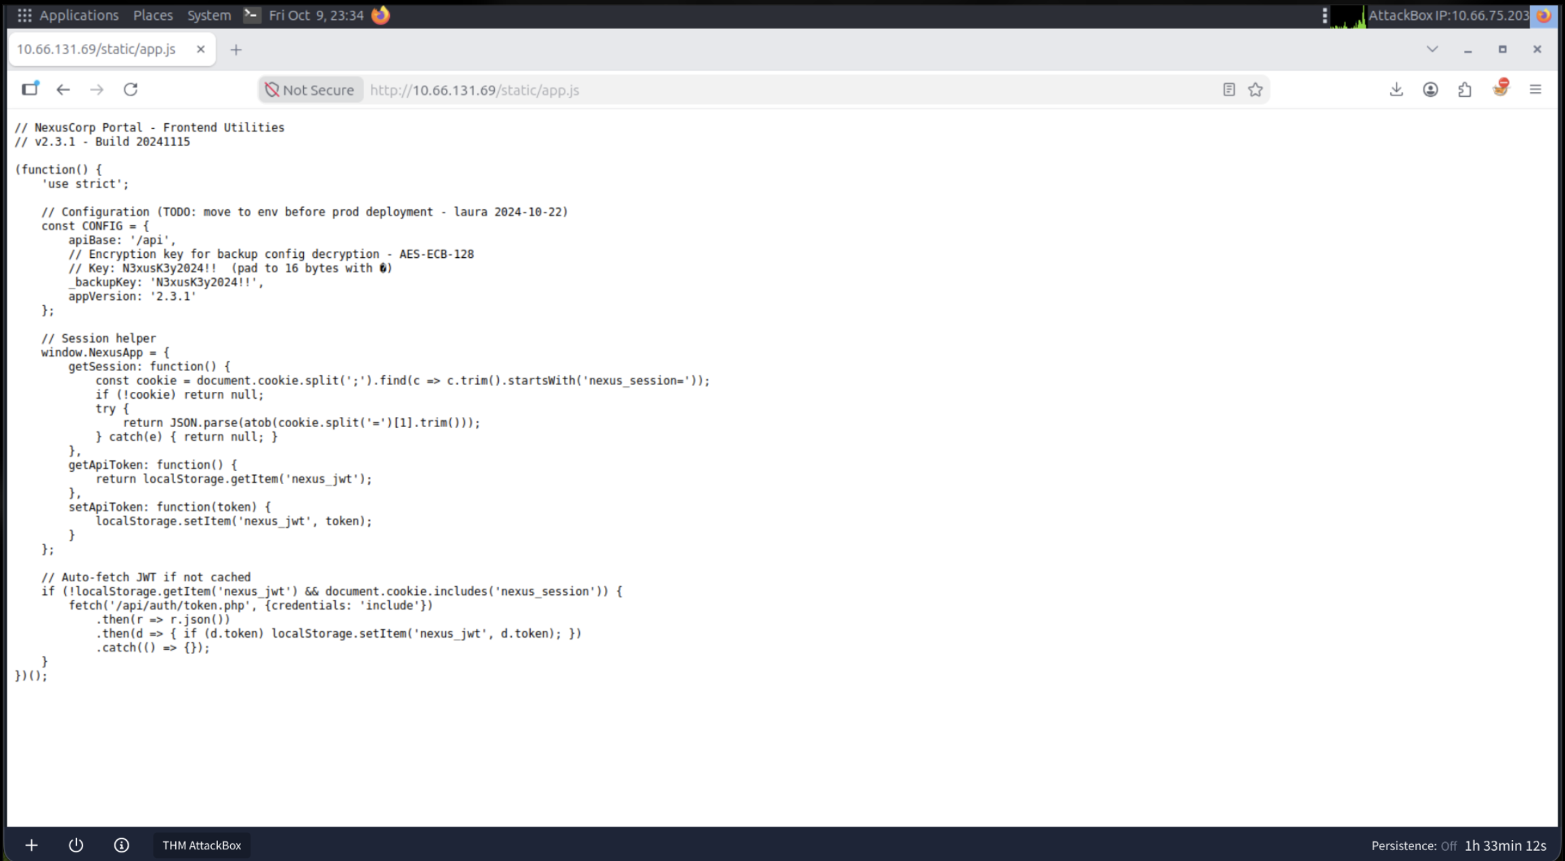Image resolution: width=1565 pixels, height=861 pixels.
Task: Click the setApiToken: function(token) line
Action: 169,507
